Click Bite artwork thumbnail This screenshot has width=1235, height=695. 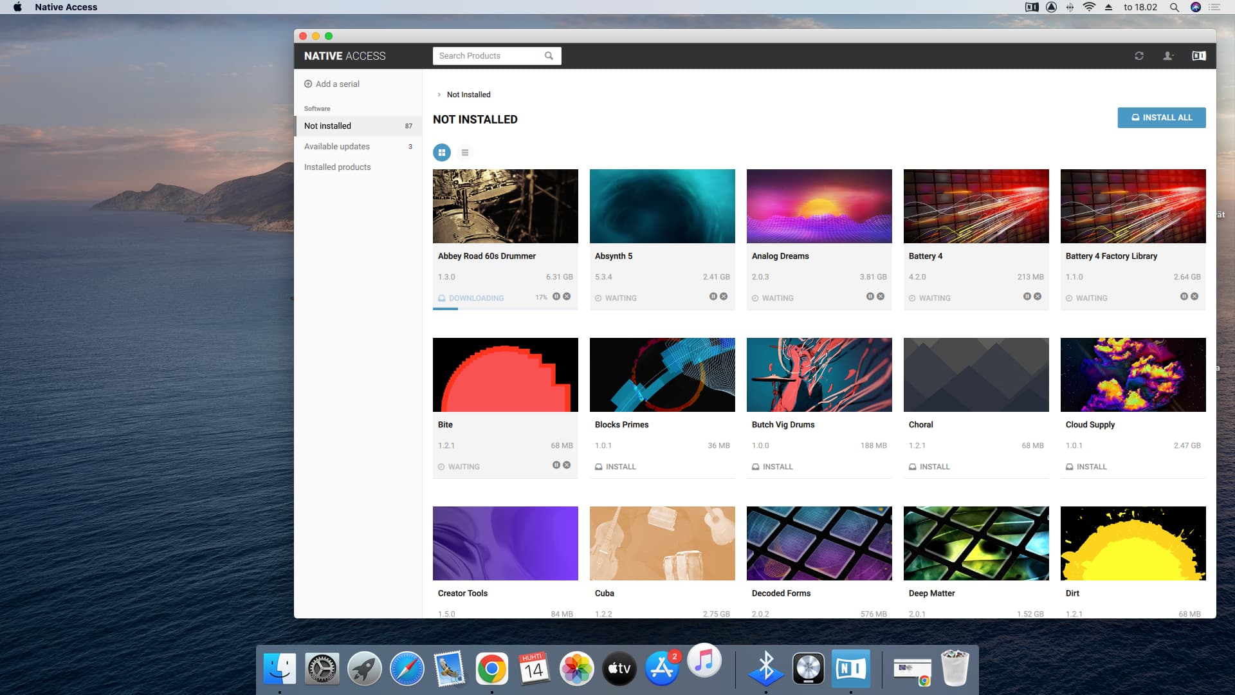point(506,375)
